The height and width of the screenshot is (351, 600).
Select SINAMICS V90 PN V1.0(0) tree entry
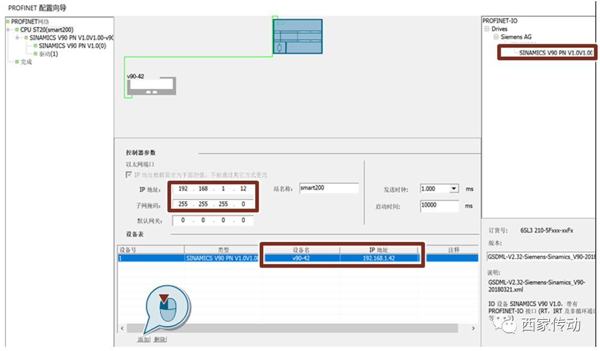[72, 46]
